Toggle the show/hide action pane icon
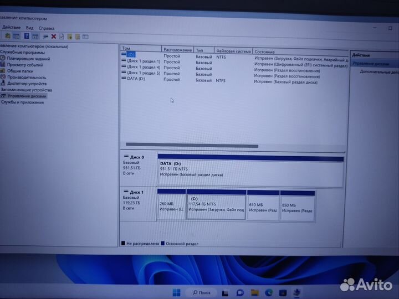Viewport: 399px width, 299px height. (35, 37)
